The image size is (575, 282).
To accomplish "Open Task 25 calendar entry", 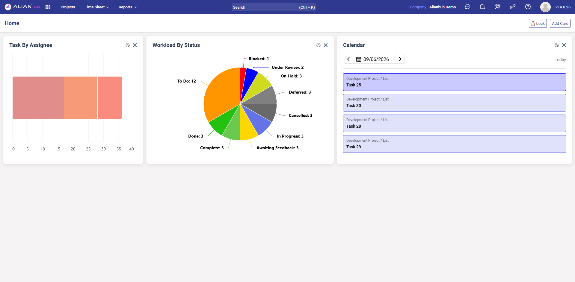I will [454, 82].
